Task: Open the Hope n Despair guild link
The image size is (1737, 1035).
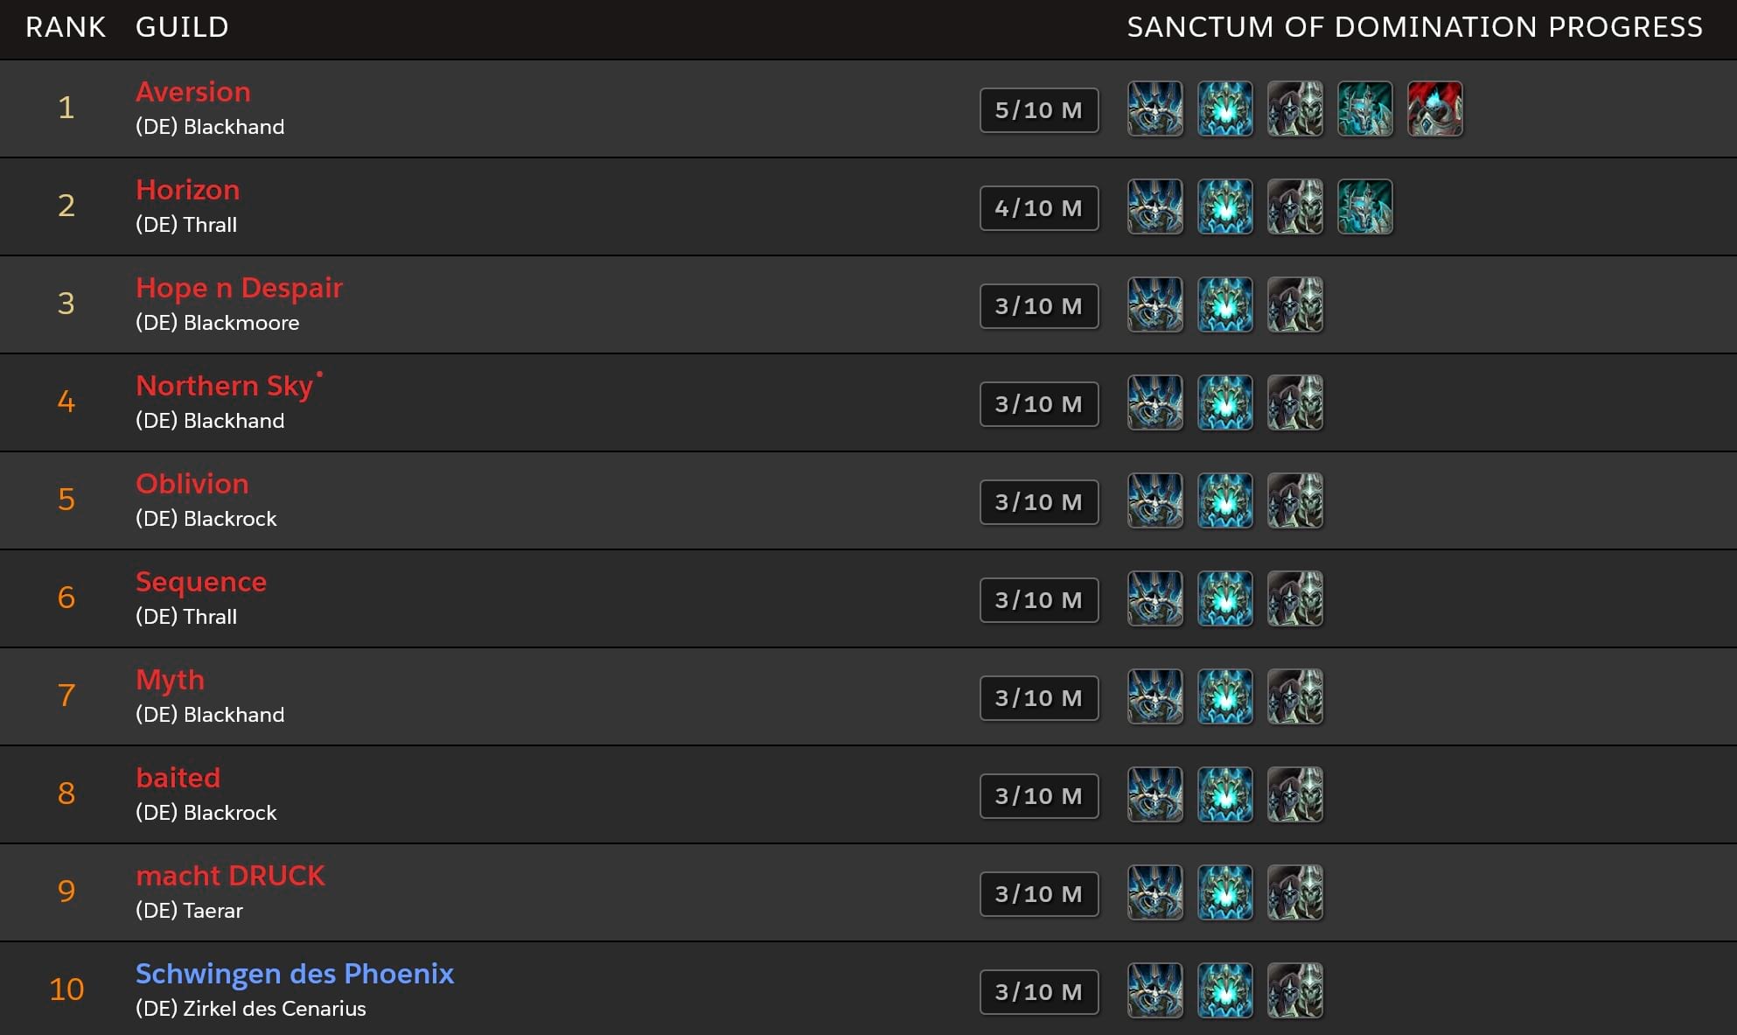Action: point(239,288)
